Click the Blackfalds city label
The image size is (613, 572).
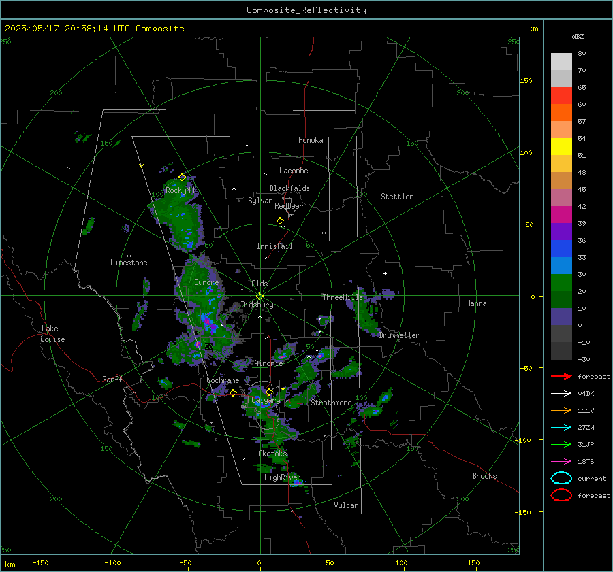pyautogui.click(x=289, y=188)
